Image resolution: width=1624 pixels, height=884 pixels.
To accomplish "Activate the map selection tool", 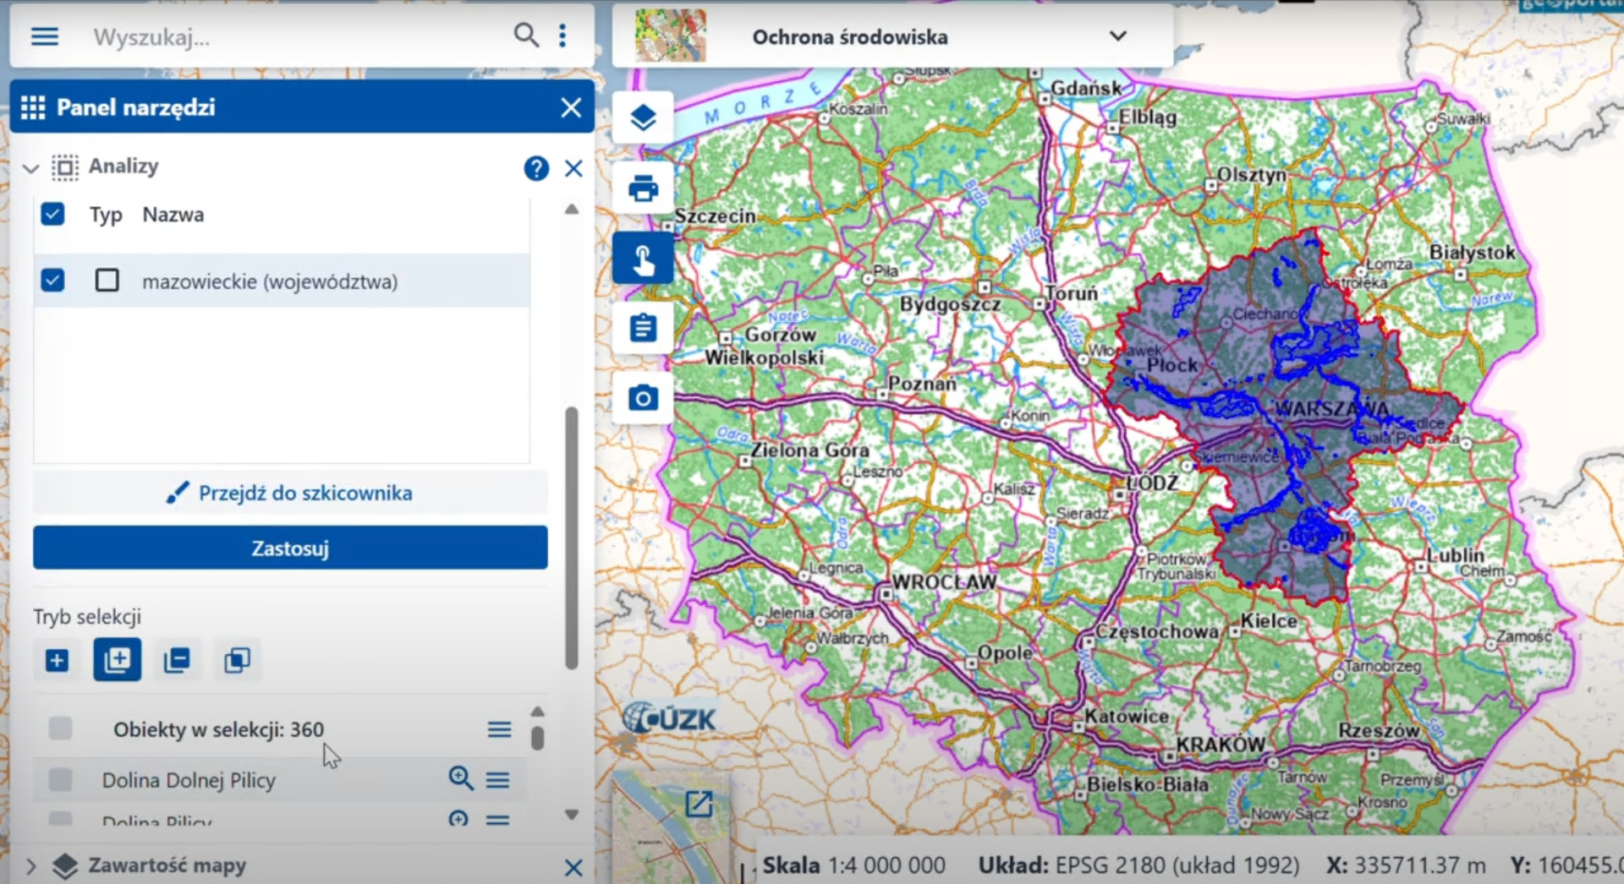I will [x=643, y=258].
